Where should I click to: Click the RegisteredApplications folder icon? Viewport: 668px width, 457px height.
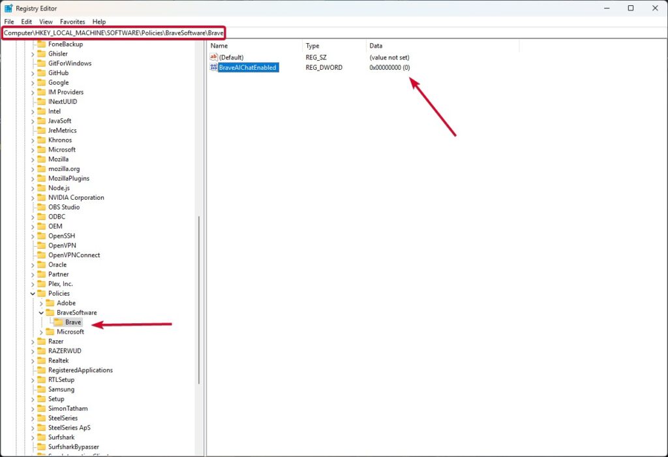(x=41, y=370)
